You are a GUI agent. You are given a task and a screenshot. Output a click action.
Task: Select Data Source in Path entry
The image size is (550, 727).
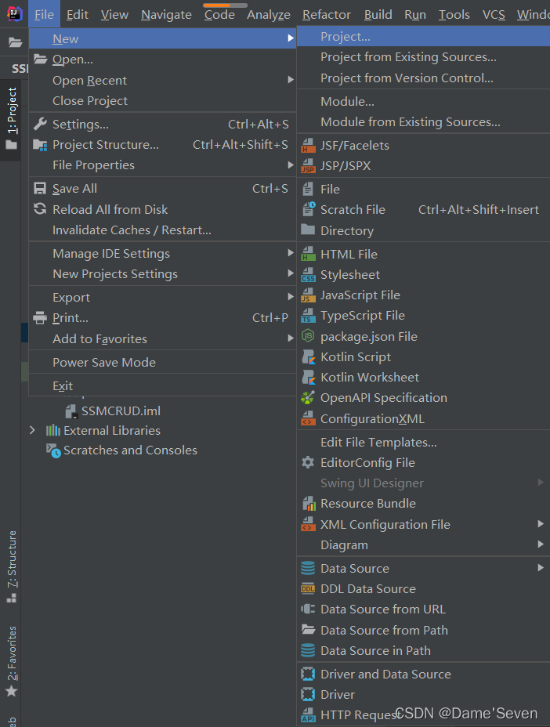pyautogui.click(x=423, y=650)
